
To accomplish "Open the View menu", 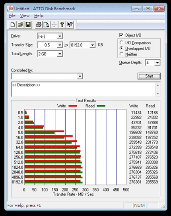I will coord(25,16).
